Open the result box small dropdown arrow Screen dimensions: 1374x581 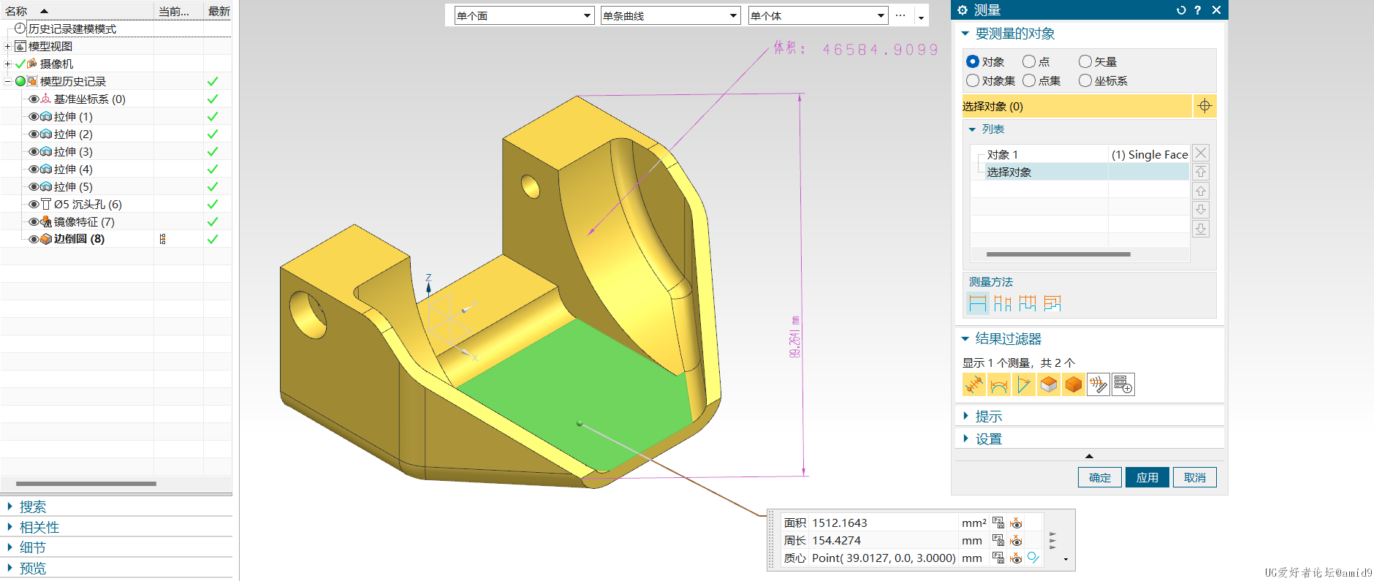click(x=1066, y=560)
